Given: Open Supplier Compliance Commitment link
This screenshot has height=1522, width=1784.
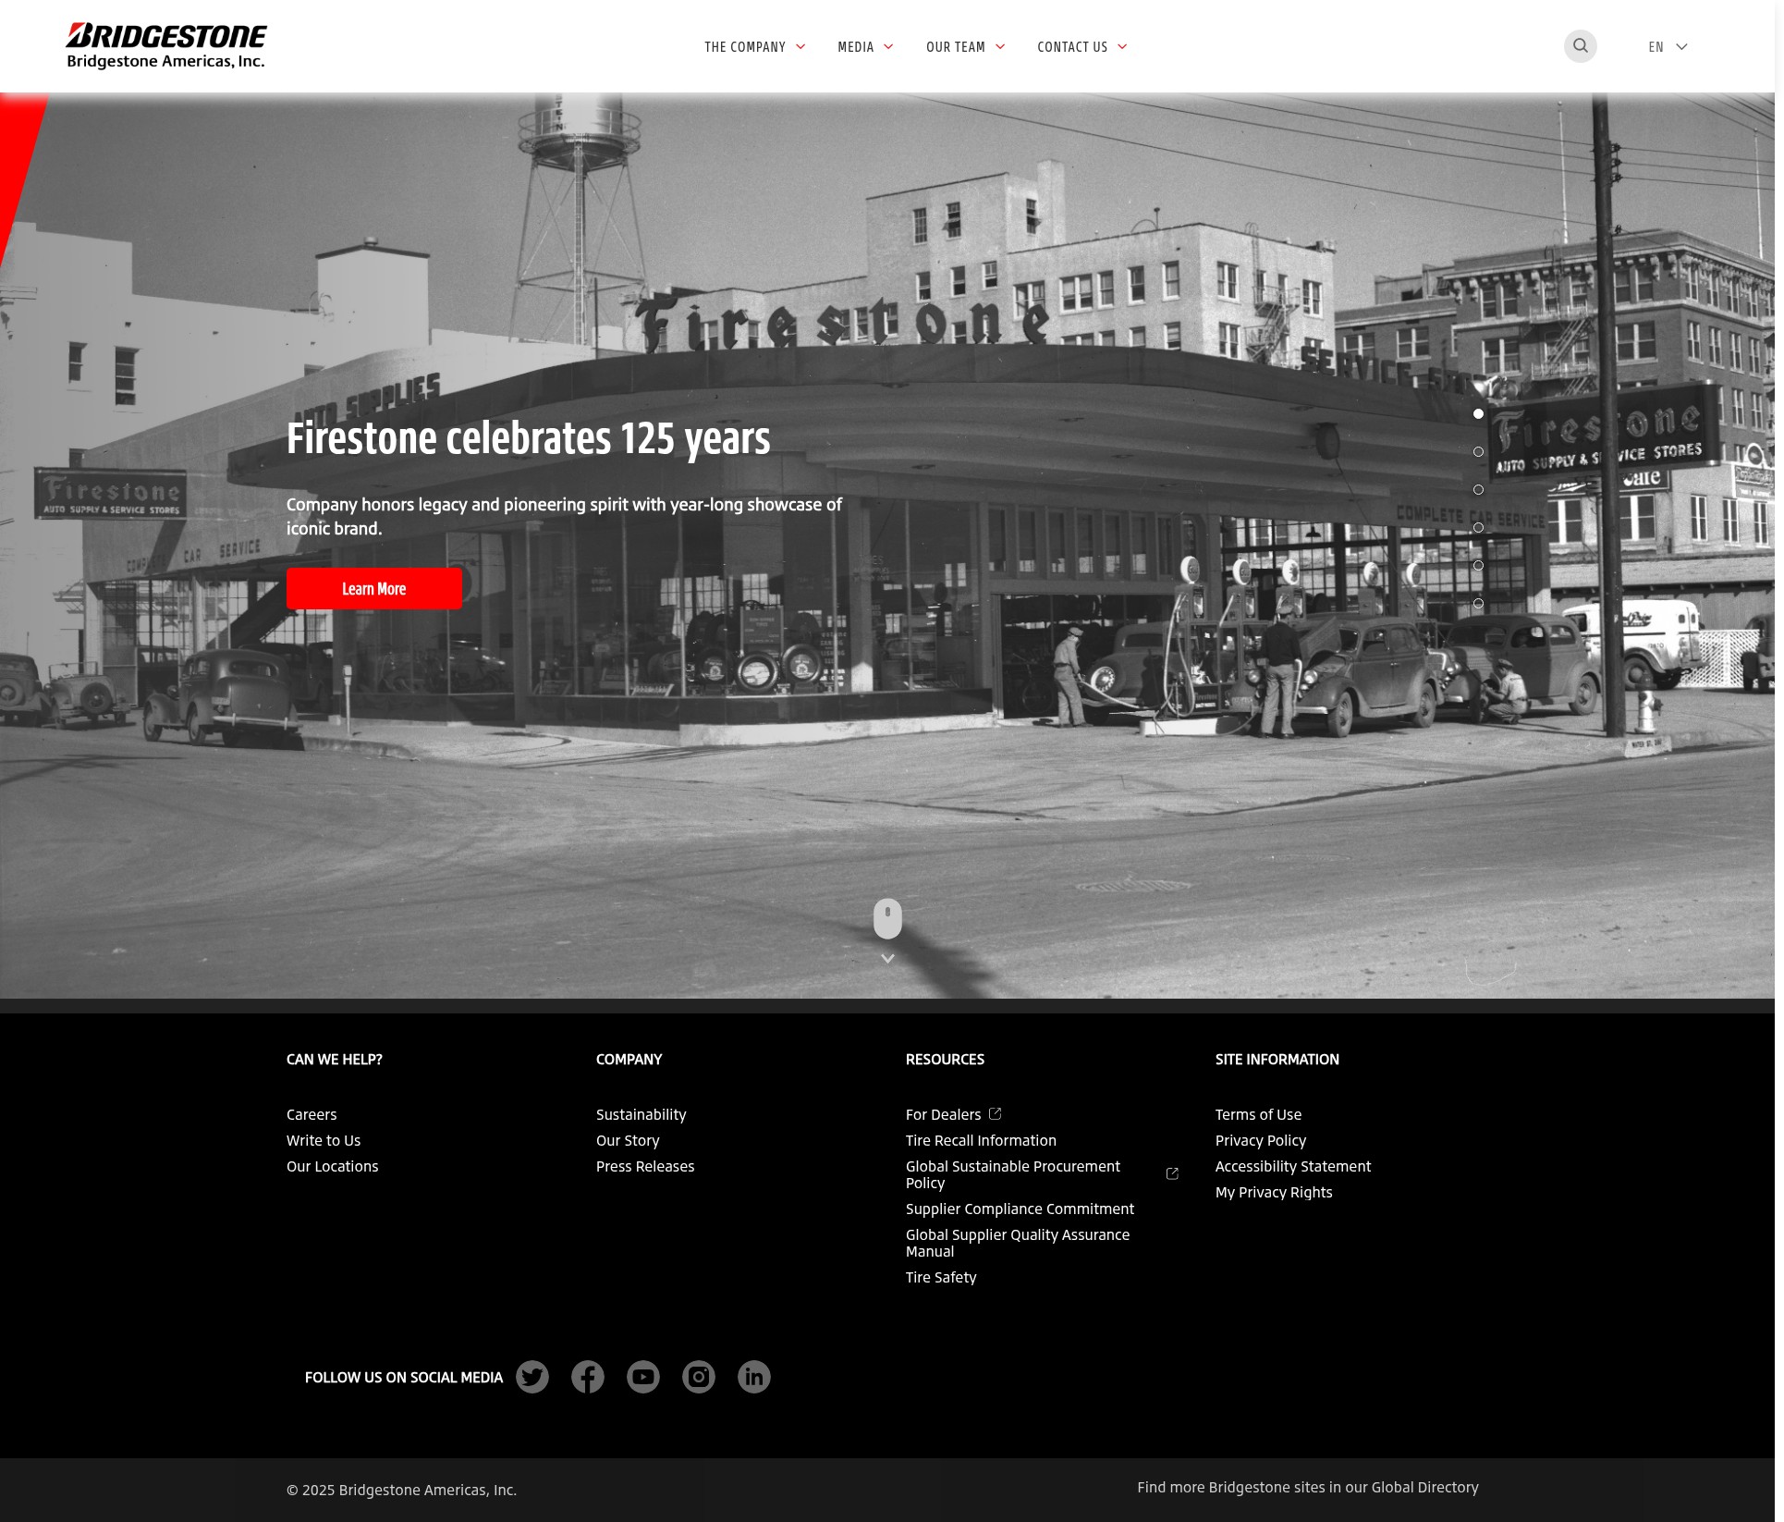Looking at the screenshot, I should coord(1020,1209).
